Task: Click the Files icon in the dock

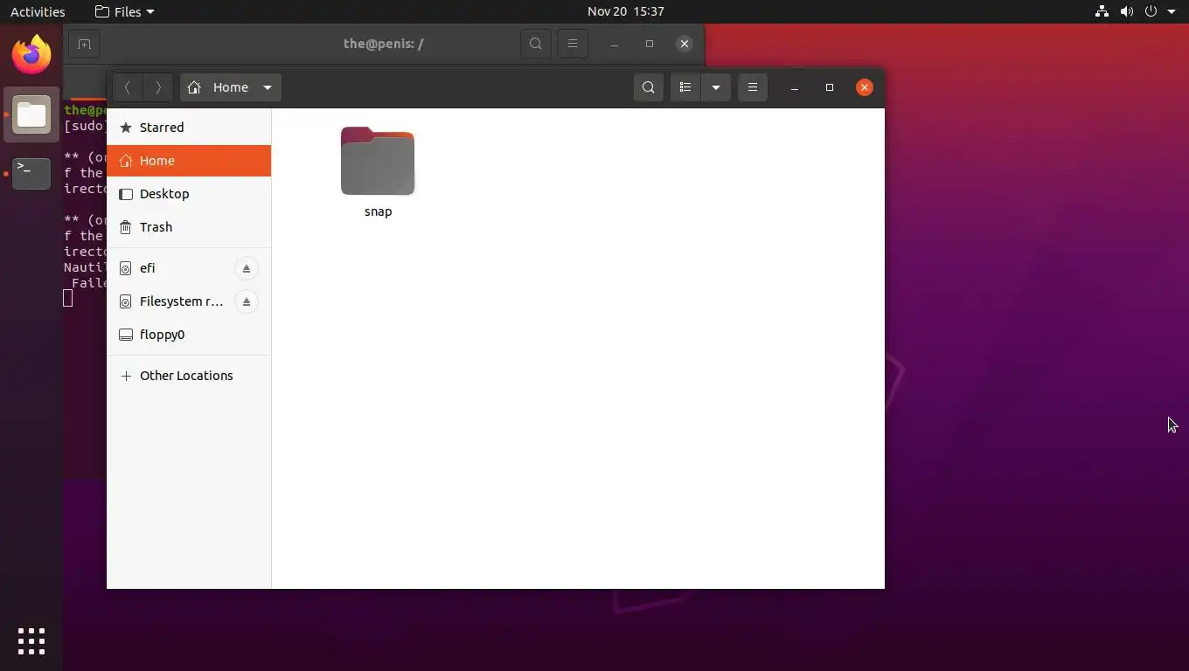Action: coord(31,114)
